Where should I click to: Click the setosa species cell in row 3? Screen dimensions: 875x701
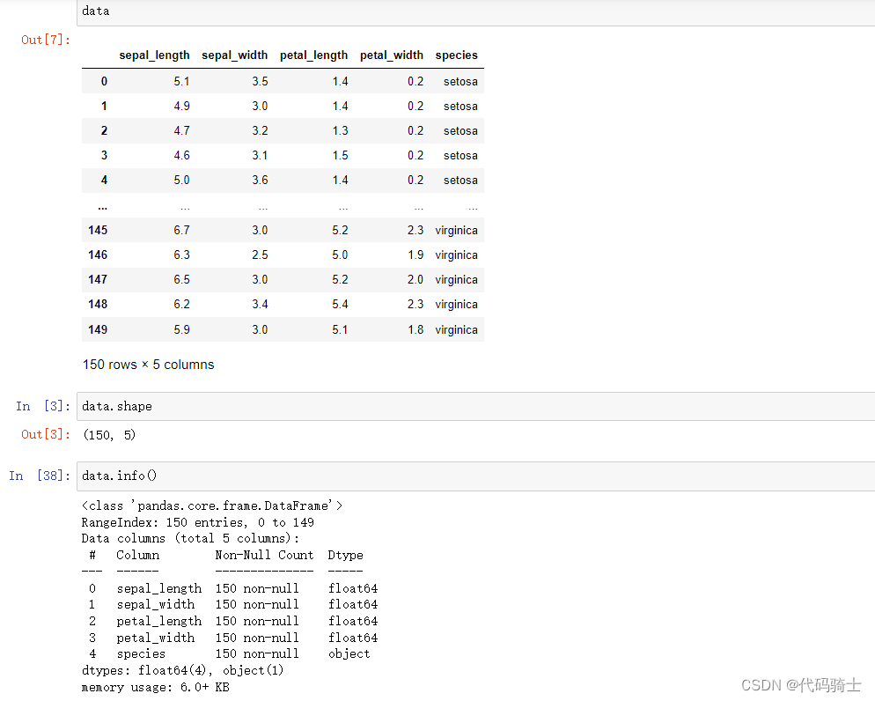(460, 155)
